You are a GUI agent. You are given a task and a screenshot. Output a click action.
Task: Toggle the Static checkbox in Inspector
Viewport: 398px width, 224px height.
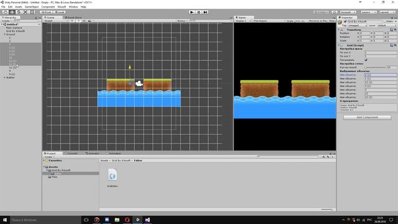(385, 22)
